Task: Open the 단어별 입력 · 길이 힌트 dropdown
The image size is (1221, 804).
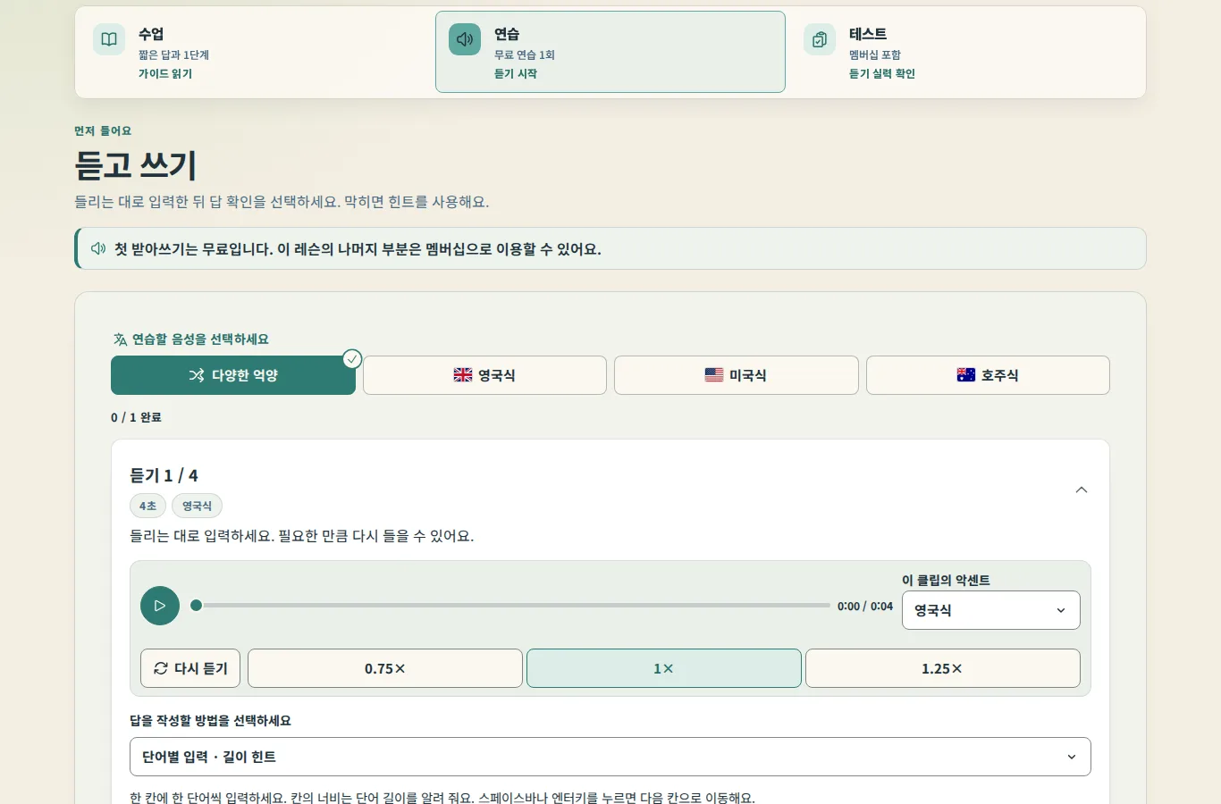Action: 610,757
